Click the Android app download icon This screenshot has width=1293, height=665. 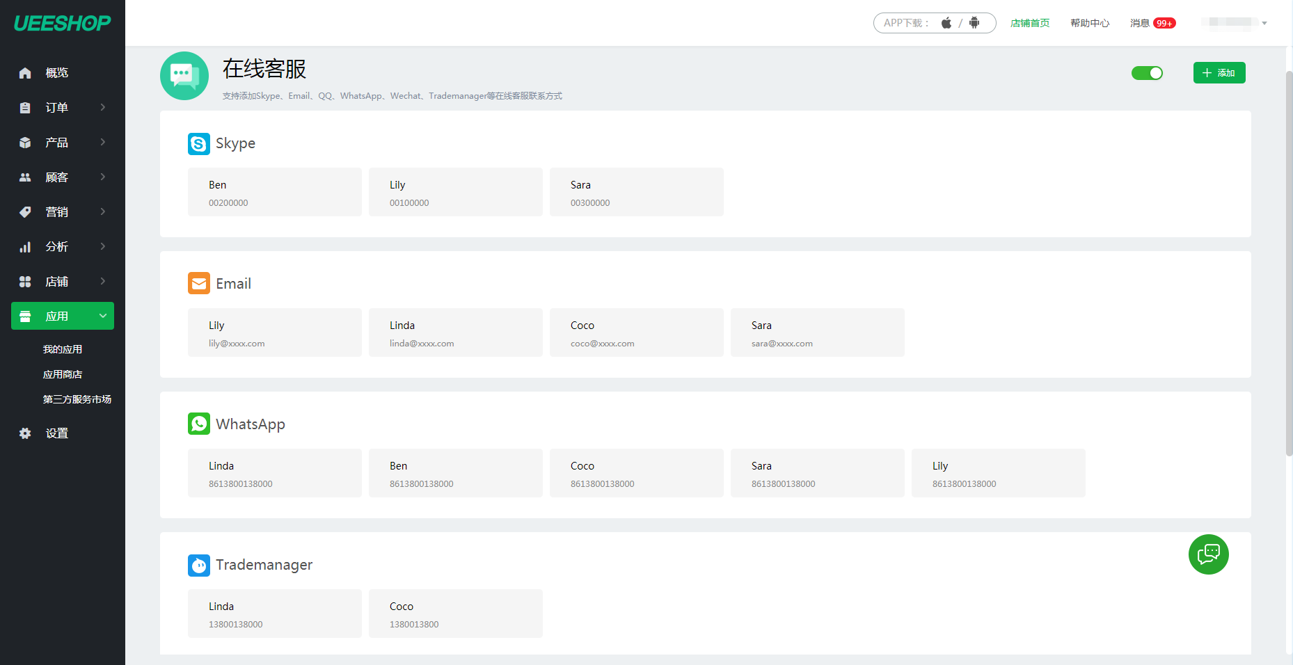[974, 23]
